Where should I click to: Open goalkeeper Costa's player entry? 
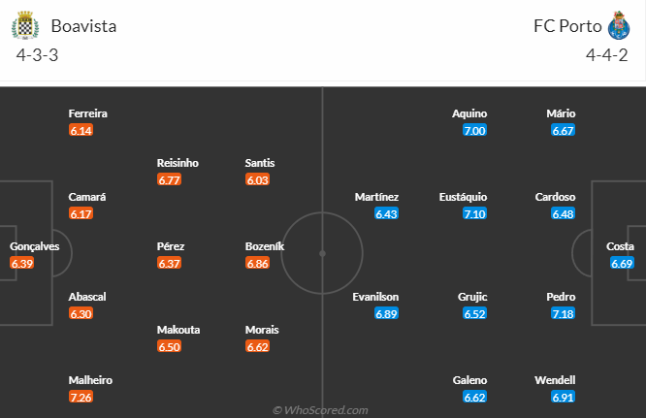pos(621,246)
